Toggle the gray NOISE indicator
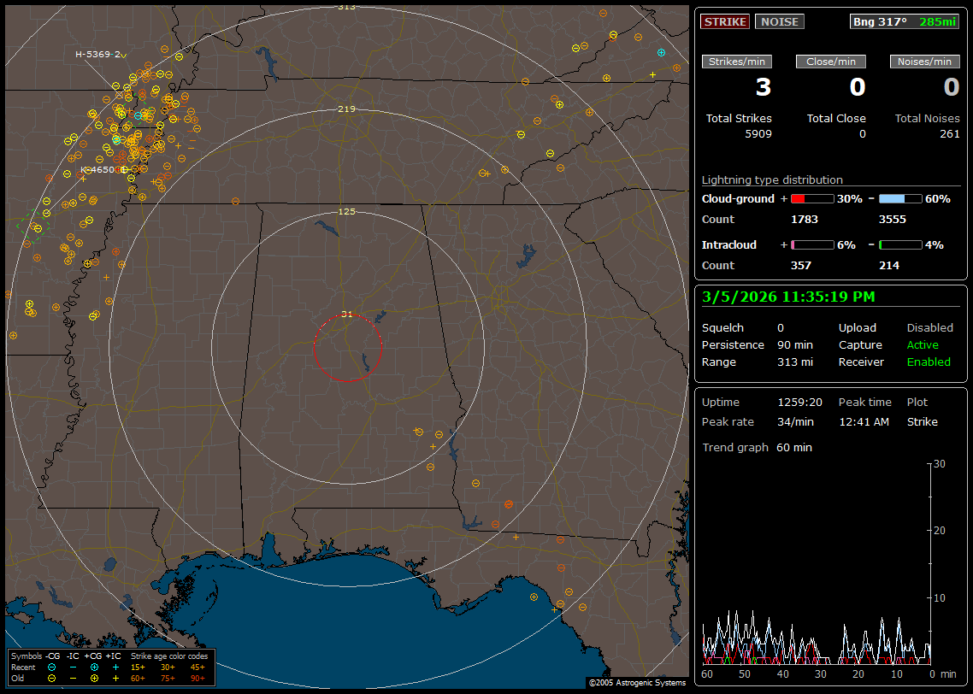The height and width of the screenshot is (694, 973). click(x=779, y=21)
